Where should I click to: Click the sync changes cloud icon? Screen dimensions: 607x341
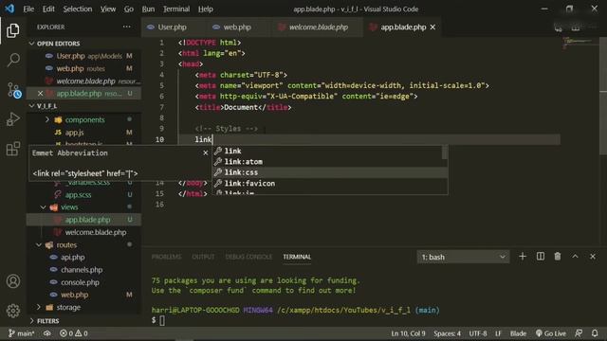(x=46, y=333)
